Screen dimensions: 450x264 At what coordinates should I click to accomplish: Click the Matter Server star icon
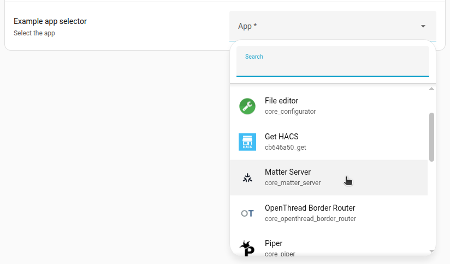pos(247,177)
